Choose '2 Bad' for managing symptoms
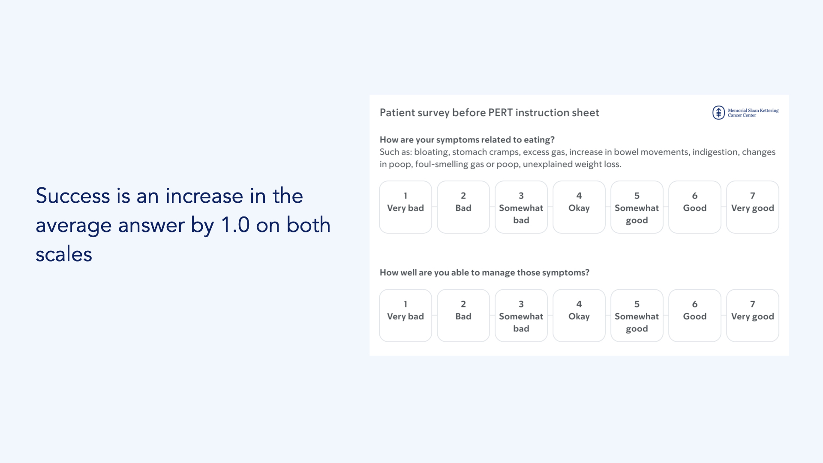Image resolution: width=823 pixels, height=463 pixels. [x=463, y=316]
